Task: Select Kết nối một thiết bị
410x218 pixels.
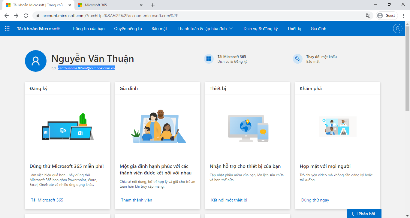Action: [x=229, y=200]
